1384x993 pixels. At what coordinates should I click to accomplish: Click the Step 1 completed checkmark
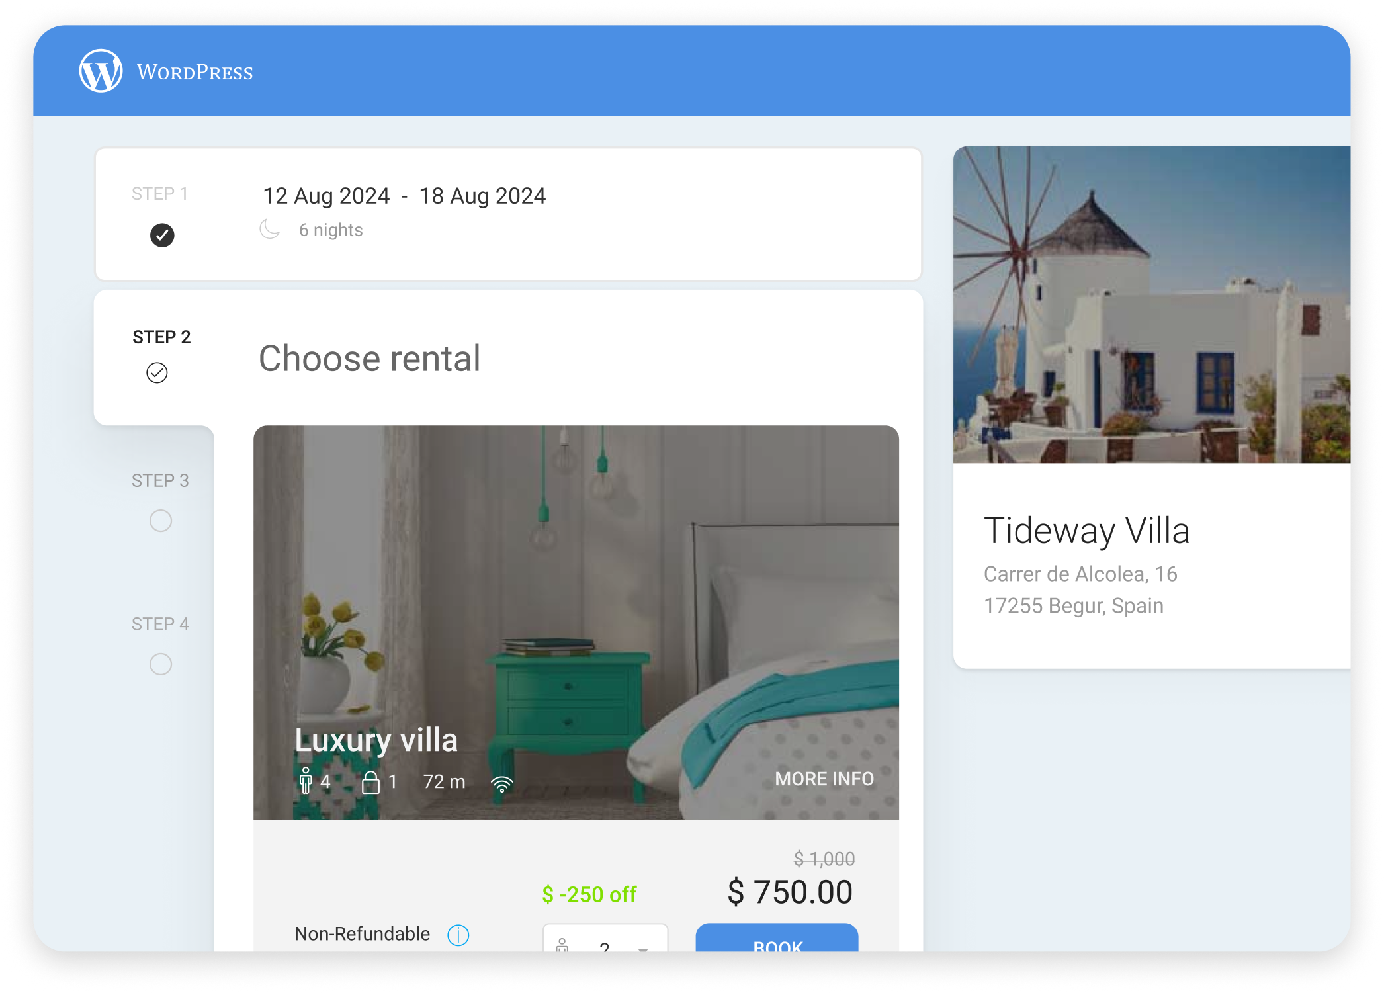(x=162, y=235)
